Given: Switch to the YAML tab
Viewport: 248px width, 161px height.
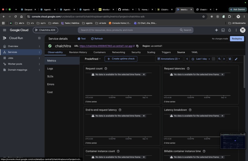Looking at the screenshot, I should click(x=194, y=52).
